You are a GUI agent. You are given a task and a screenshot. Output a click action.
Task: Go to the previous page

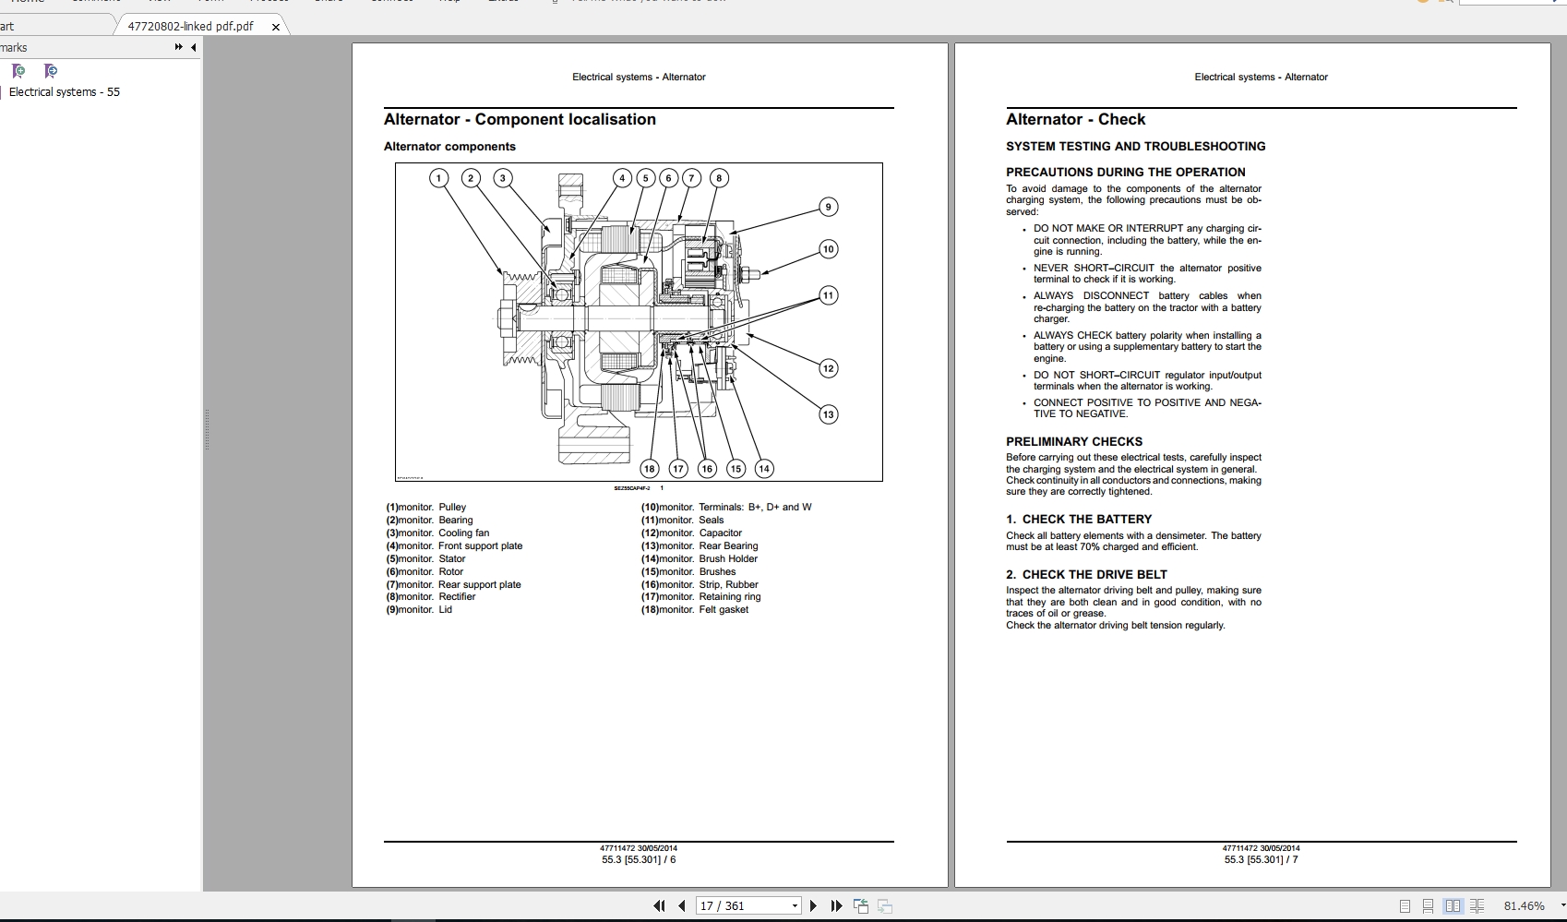tap(682, 905)
